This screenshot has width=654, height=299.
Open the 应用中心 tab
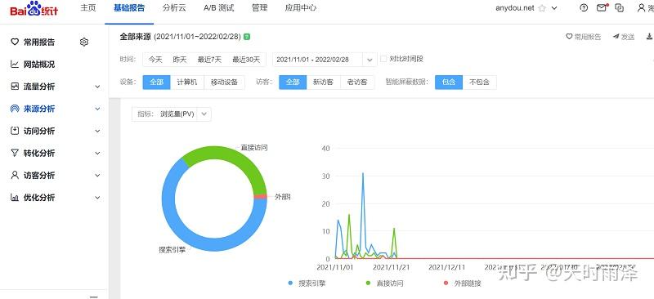[x=300, y=8]
